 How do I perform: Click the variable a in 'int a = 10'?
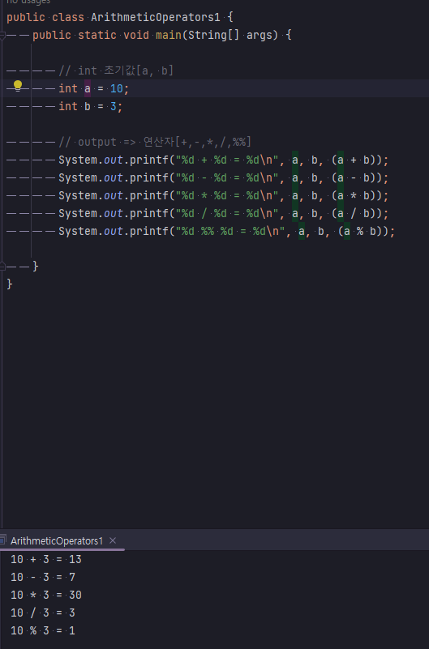88,88
